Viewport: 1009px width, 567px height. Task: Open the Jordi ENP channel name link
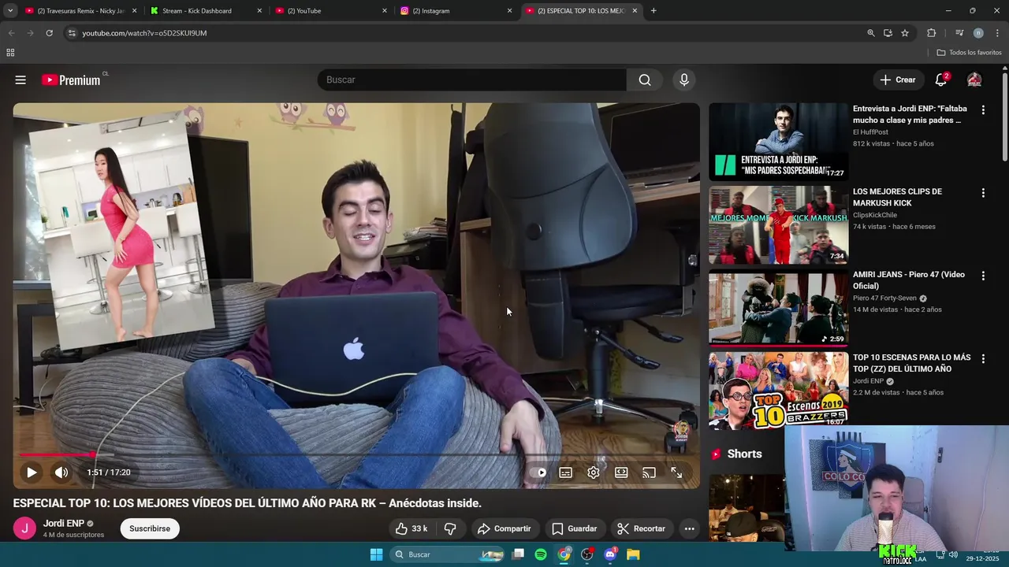coord(64,523)
